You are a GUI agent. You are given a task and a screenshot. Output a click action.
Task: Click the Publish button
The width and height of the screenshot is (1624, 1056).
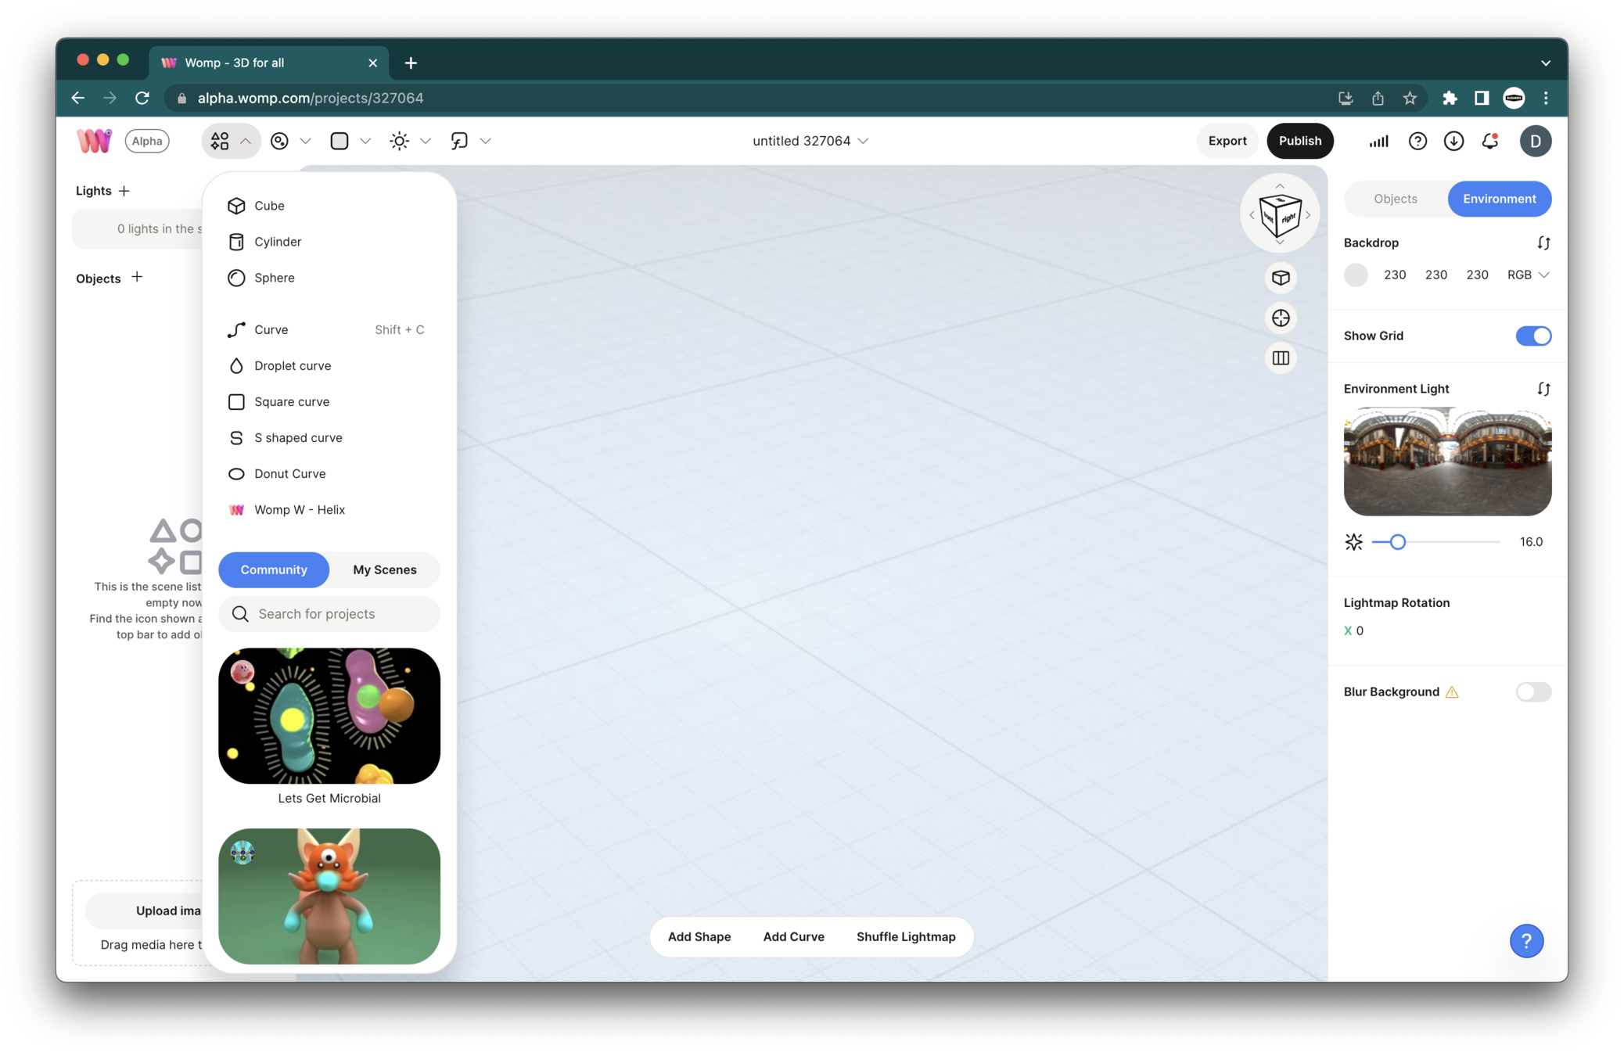click(x=1299, y=141)
